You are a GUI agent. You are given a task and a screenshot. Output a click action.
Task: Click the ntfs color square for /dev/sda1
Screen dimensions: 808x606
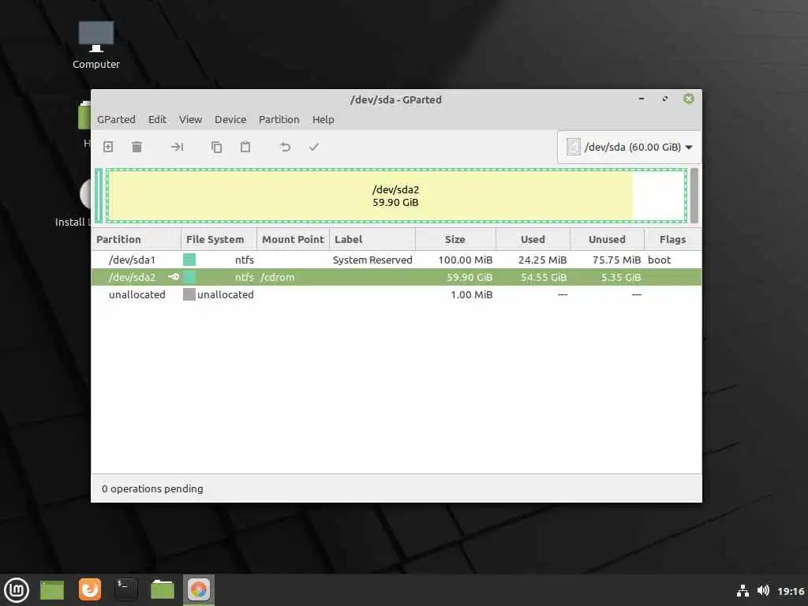[189, 259]
